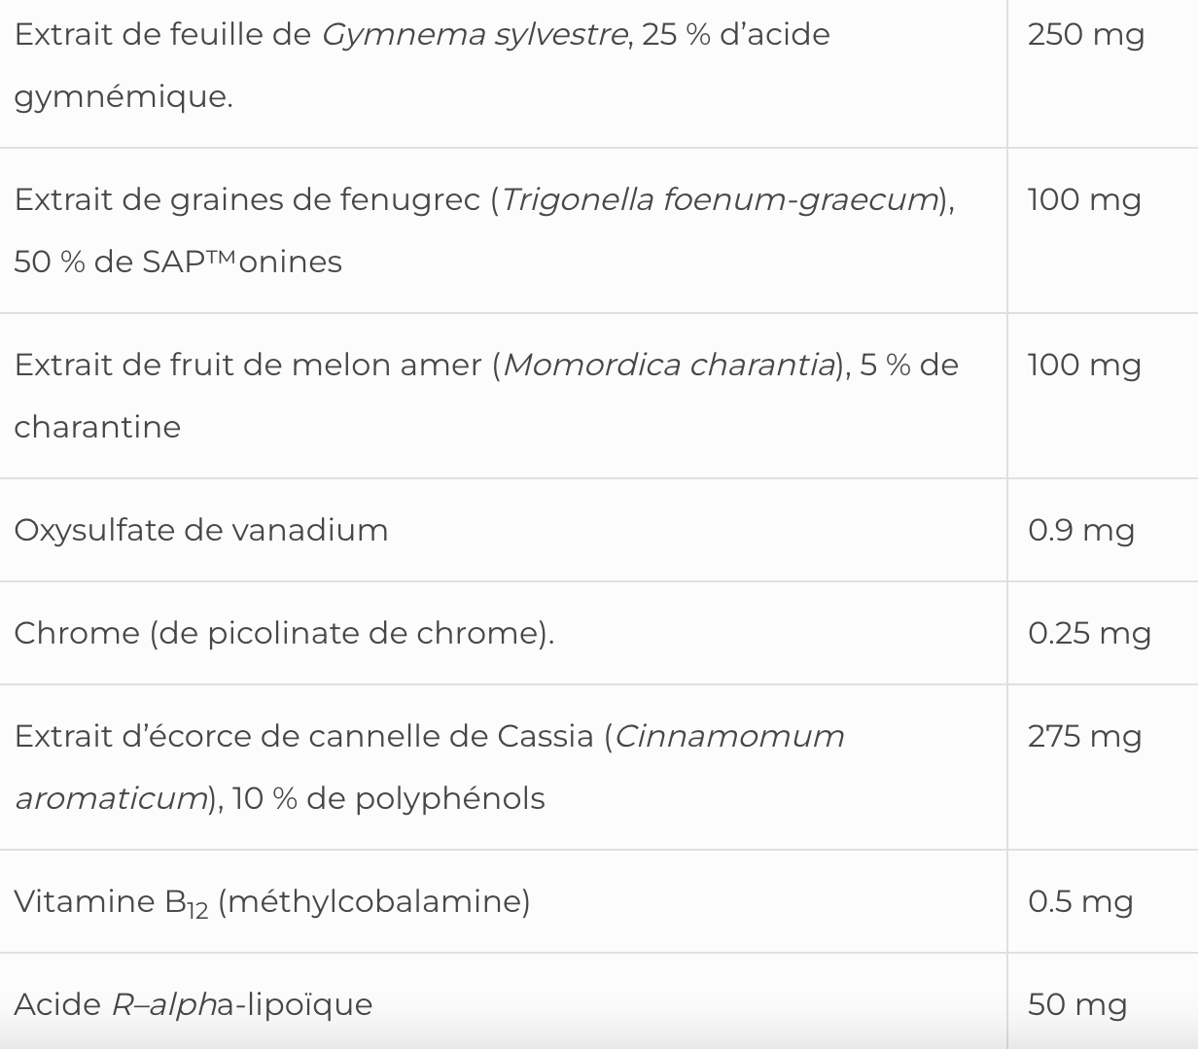Viewport: 1198px width, 1049px height.
Task: Select the 100 mg dose for fenugrec extract
Action: 1083,200
